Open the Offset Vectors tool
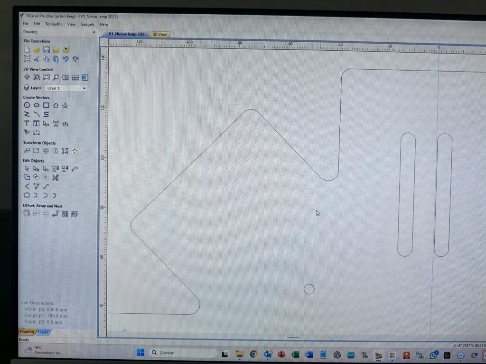This screenshot has width=486, height=364. click(x=27, y=214)
